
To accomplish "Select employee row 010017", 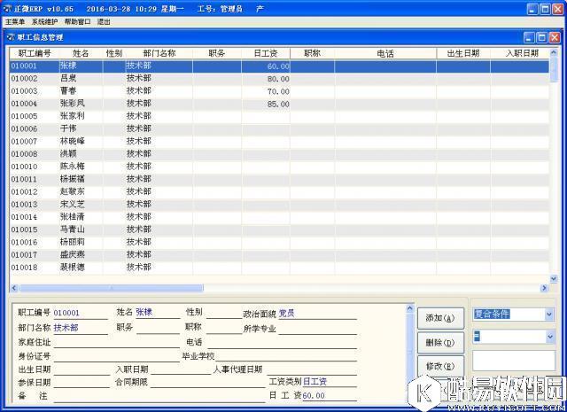I will pos(279,254).
